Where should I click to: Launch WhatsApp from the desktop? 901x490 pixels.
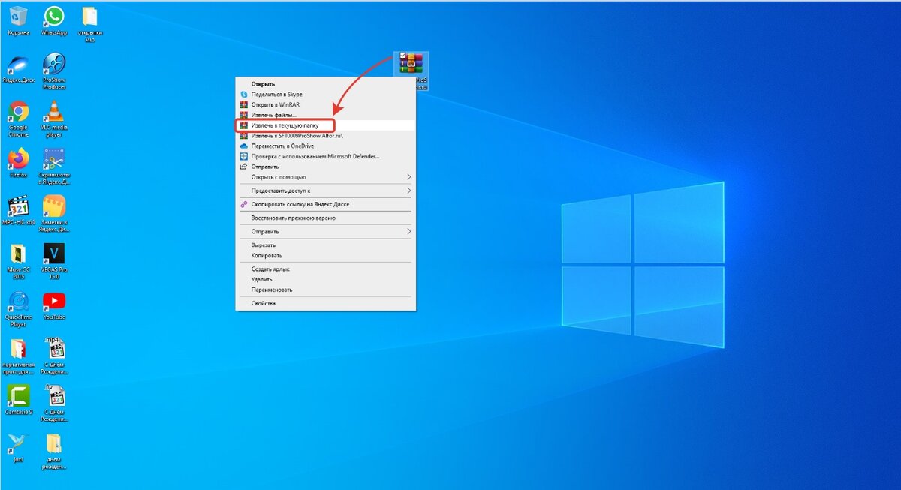click(53, 21)
